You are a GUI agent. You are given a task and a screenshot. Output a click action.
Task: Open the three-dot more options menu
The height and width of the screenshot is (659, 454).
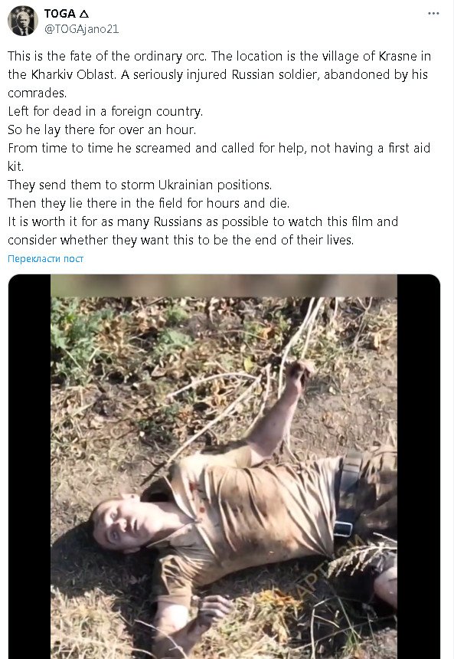click(433, 14)
